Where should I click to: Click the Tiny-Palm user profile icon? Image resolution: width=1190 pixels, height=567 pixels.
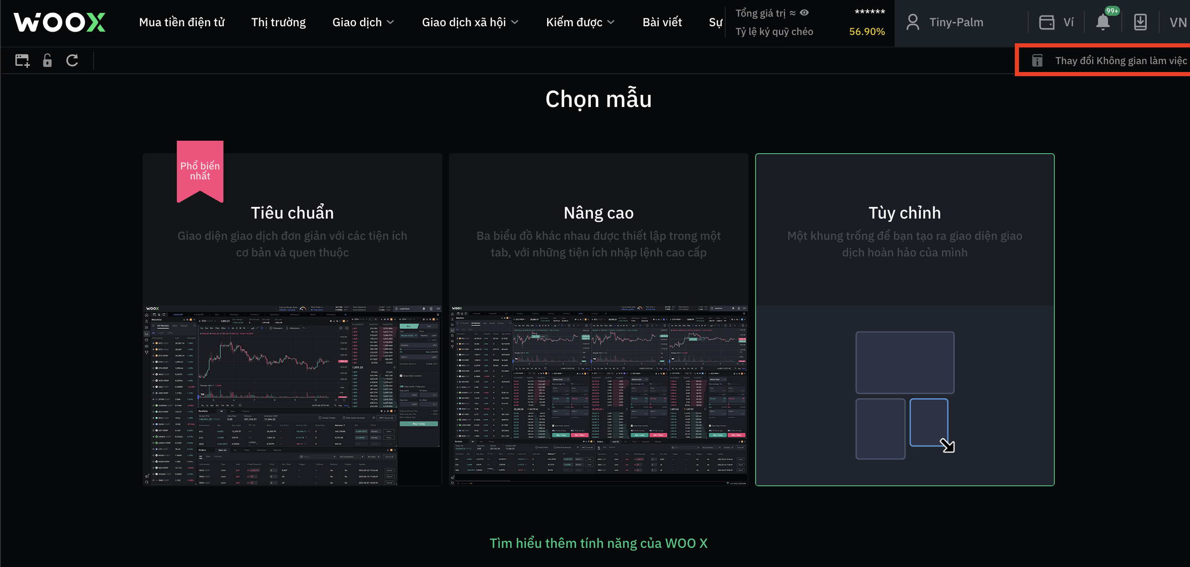click(912, 22)
